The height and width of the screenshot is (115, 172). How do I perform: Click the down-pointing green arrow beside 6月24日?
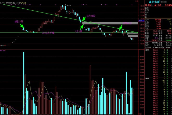pyautogui.click(x=84, y=19)
